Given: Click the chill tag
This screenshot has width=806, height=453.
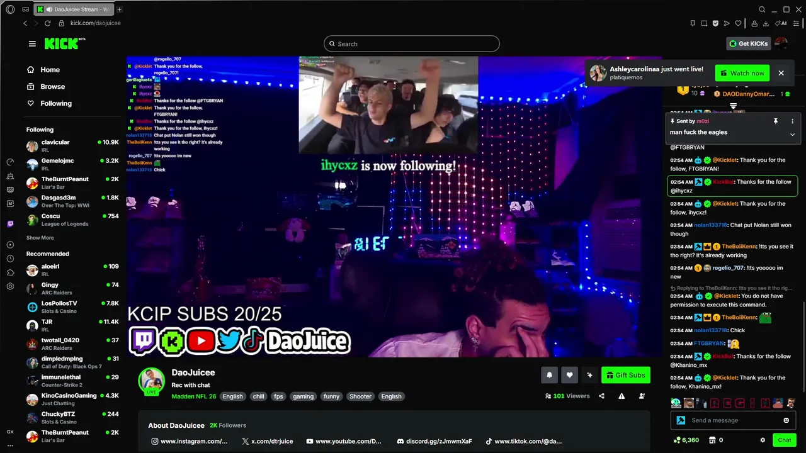Looking at the screenshot, I should click(x=259, y=396).
